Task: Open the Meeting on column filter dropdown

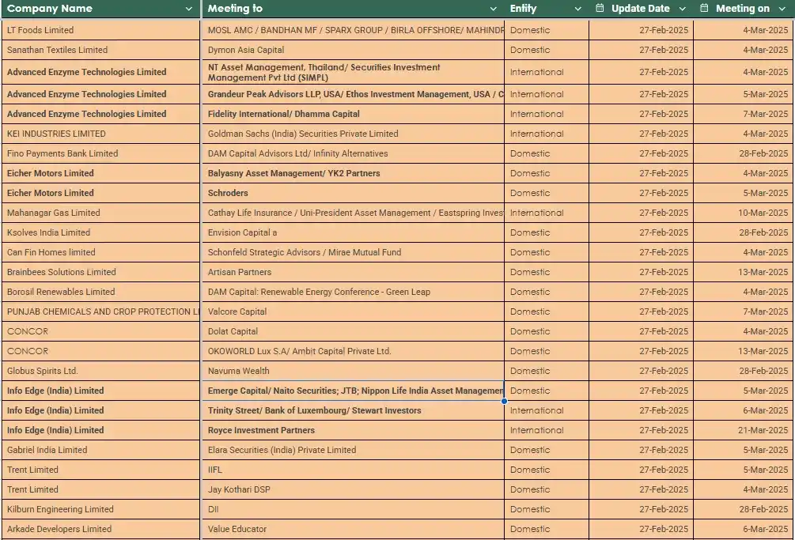Action: coord(782,9)
